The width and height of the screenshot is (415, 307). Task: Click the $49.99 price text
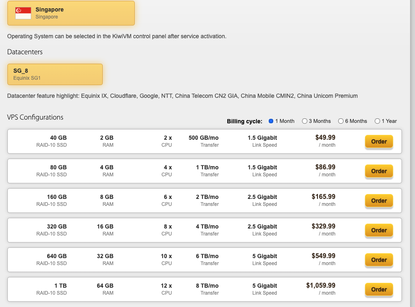click(325, 138)
